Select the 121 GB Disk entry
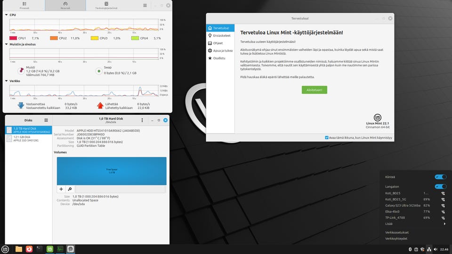The width and height of the screenshot is (452, 254). coord(29,138)
